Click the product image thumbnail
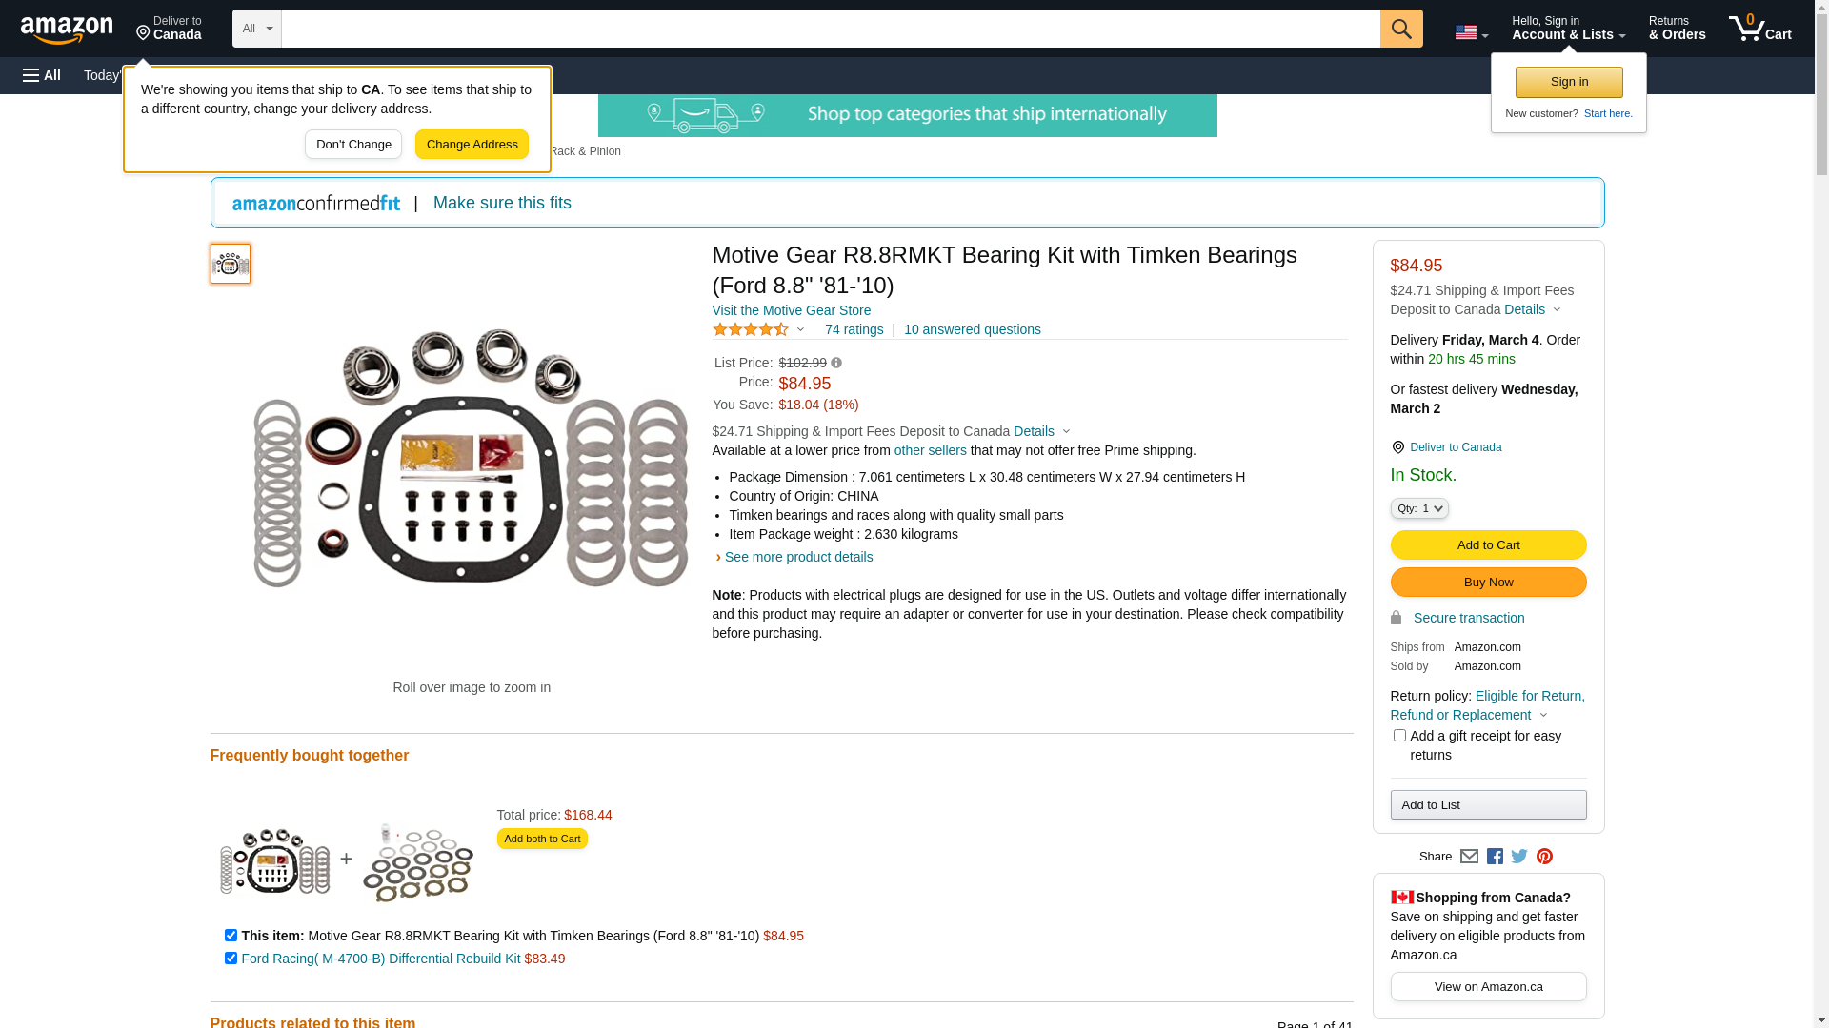The image size is (1829, 1028). pyautogui.click(x=231, y=264)
